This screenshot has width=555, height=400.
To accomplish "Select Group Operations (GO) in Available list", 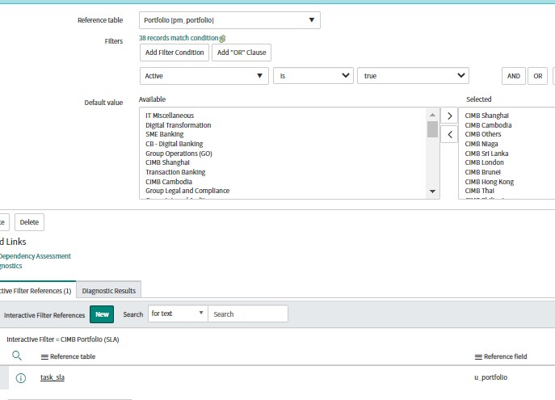I will point(179,154).
